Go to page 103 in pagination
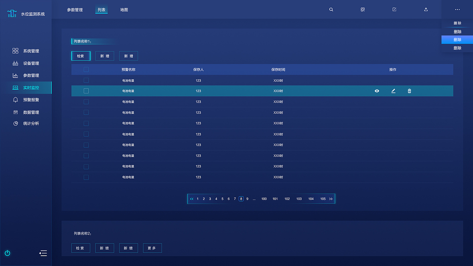 coord(299,199)
